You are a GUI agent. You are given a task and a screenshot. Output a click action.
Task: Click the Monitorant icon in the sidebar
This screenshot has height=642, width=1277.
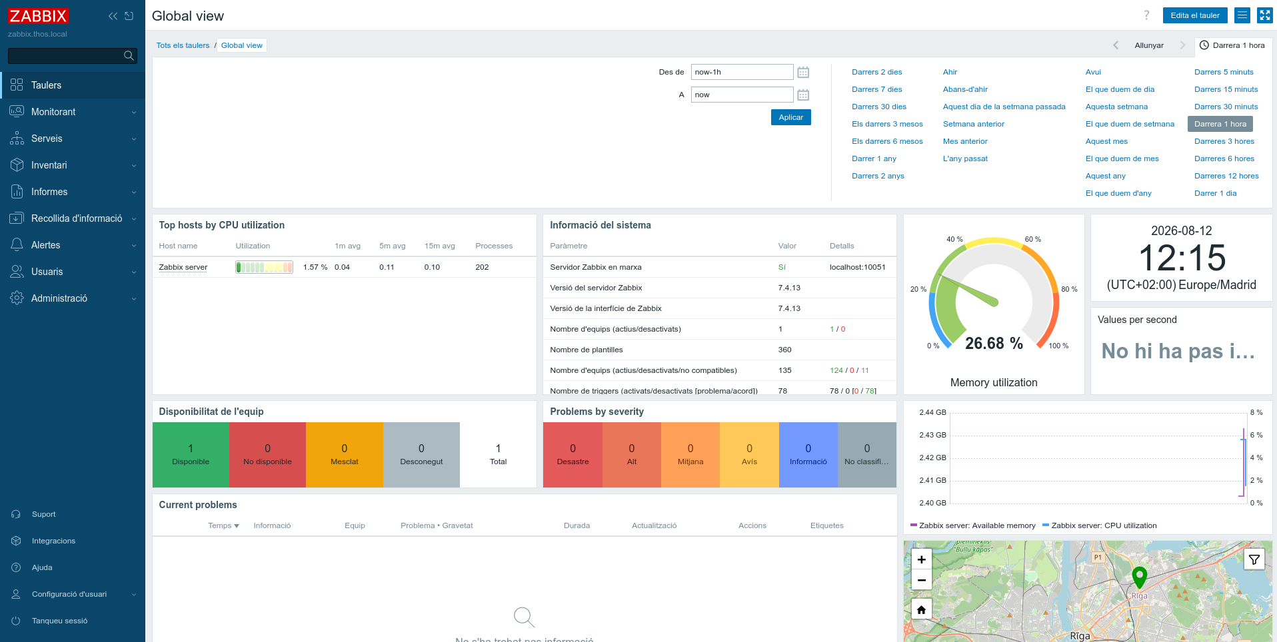17,112
